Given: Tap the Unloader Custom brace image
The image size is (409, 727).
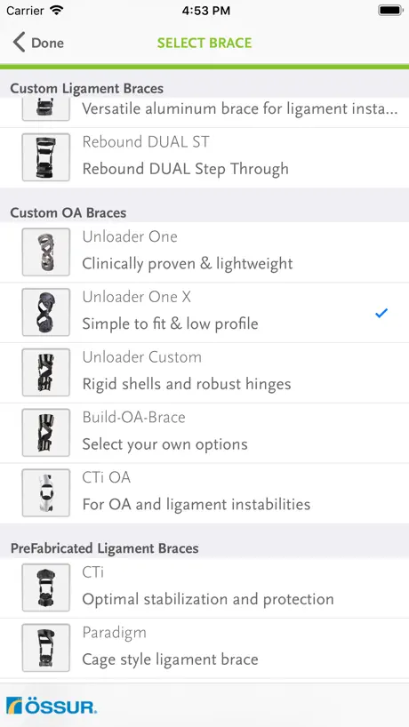Looking at the screenshot, I should click(46, 372).
